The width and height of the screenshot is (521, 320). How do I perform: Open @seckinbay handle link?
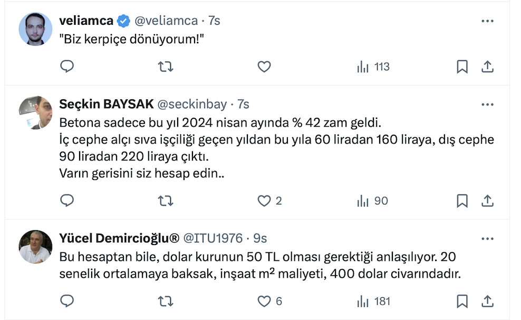[x=194, y=105]
